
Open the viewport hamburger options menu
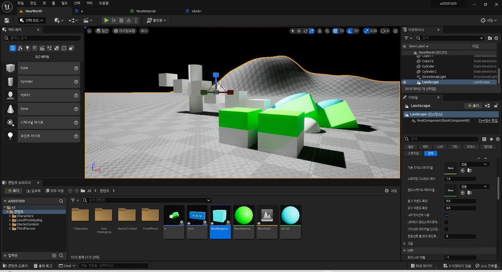89,31
